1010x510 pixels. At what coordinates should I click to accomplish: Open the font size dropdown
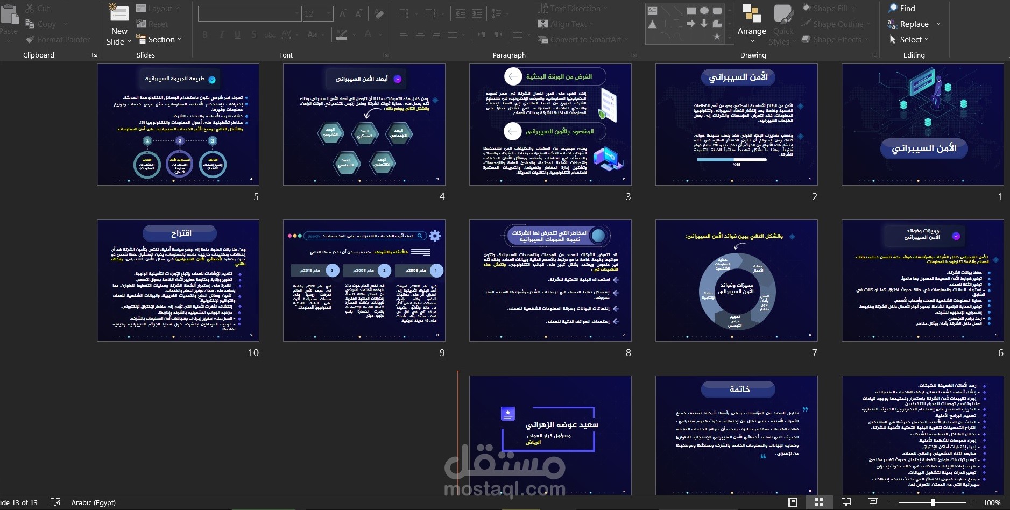coord(328,13)
